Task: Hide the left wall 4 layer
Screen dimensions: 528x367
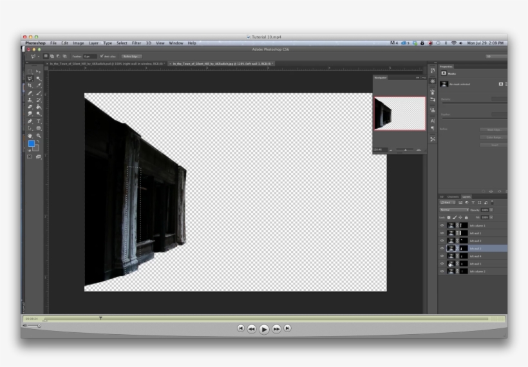Action: tap(442, 256)
